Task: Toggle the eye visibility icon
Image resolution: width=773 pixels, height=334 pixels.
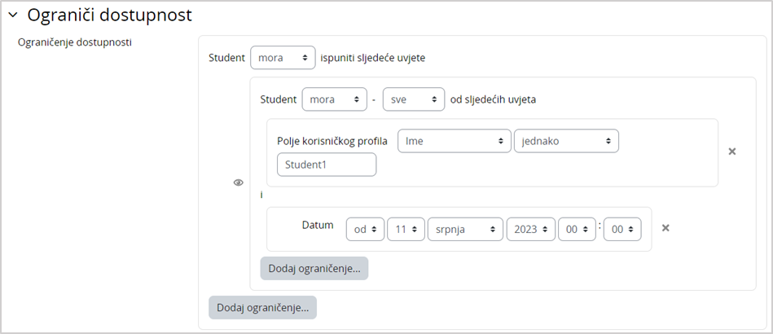Action: tap(238, 182)
